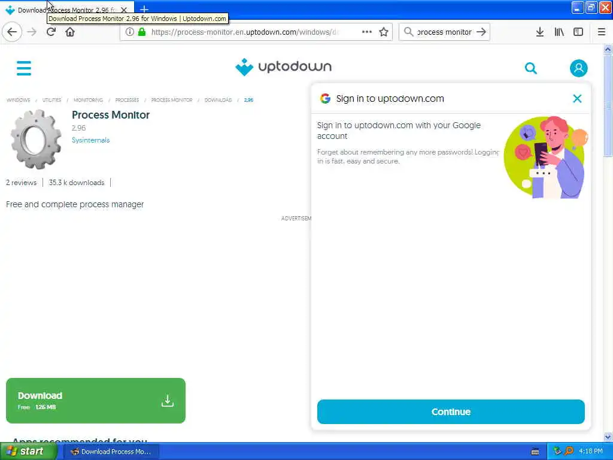Open the Sysinternals developer link
The height and width of the screenshot is (460, 613).
point(91,140)
